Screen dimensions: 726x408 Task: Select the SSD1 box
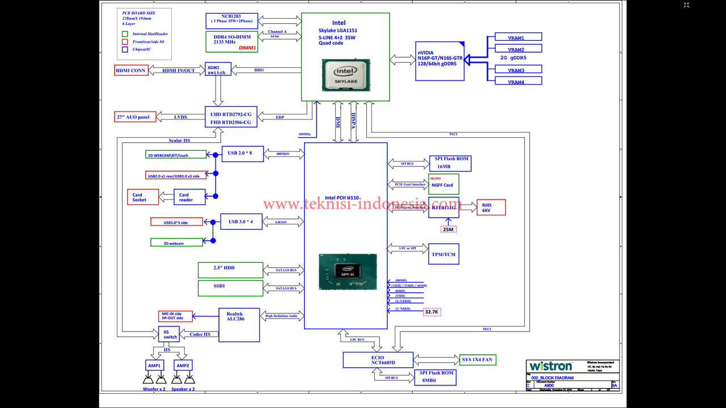pos(230,288)
